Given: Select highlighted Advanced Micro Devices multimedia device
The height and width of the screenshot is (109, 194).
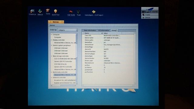Looking at the screenshot, I should coord(65,75).
